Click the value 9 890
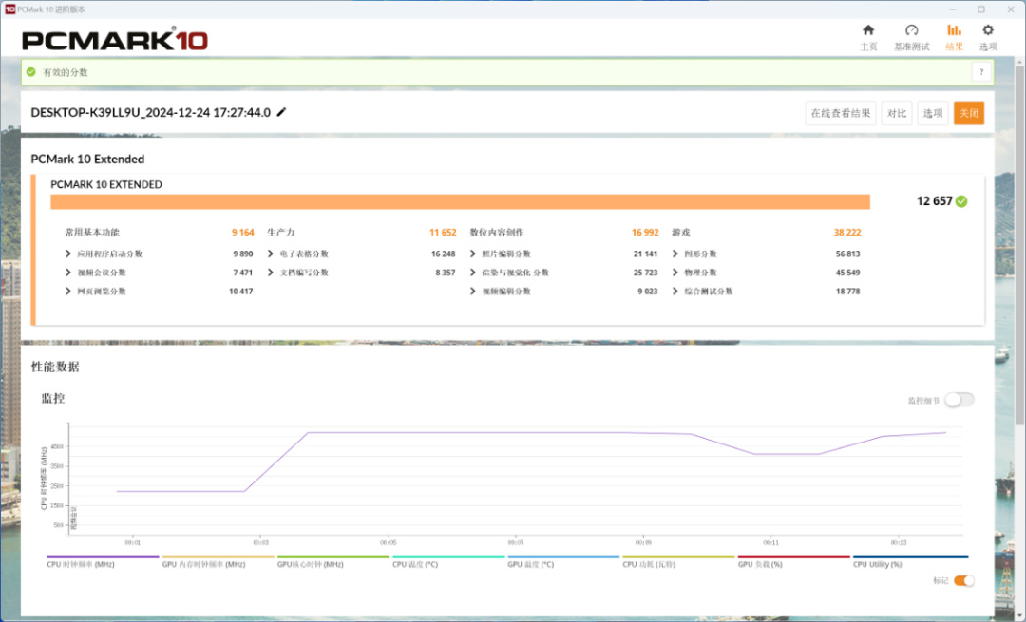This screenshot has width=1026, height=622. coord(243,254)
